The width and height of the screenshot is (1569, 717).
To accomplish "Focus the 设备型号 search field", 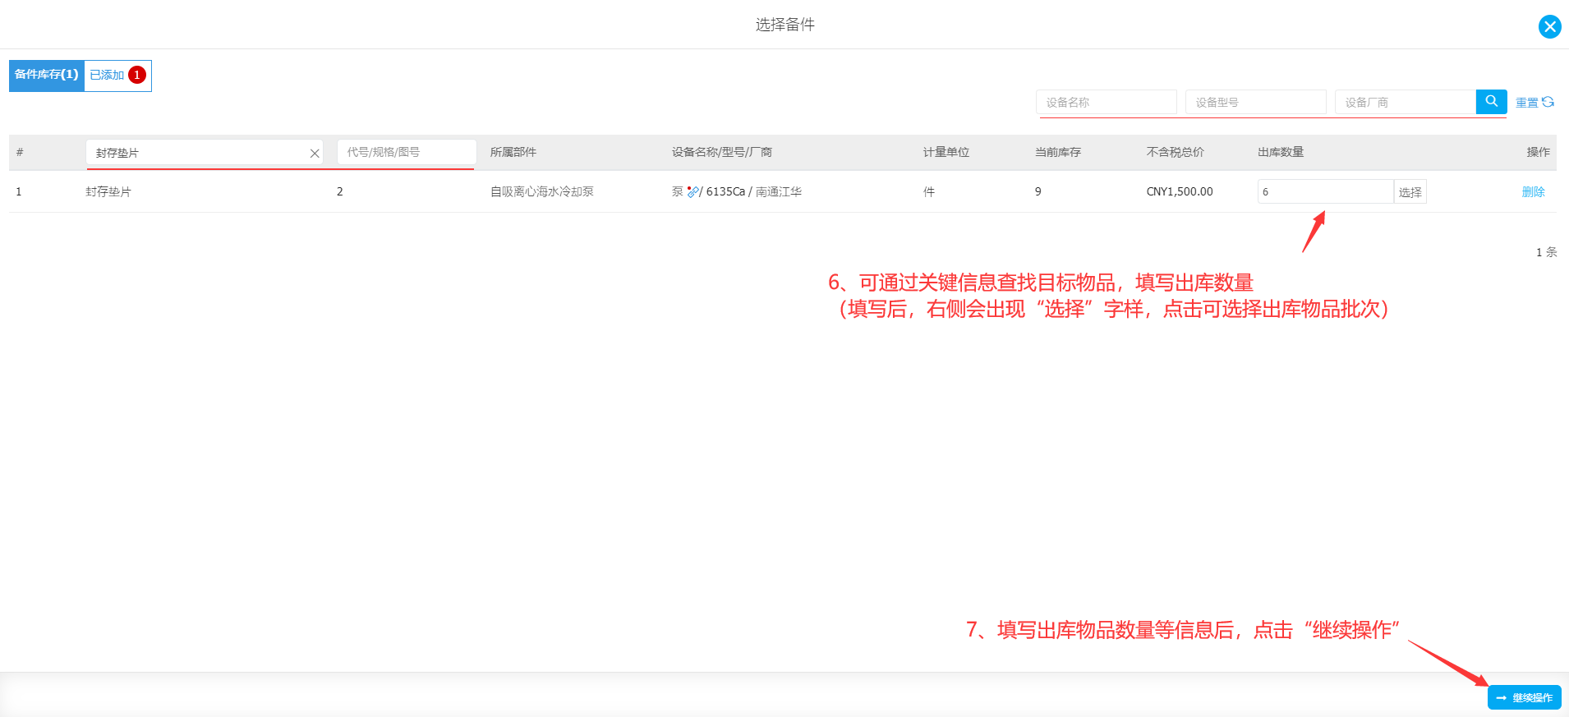I will pyautogui.click(x=1255, y=103).
